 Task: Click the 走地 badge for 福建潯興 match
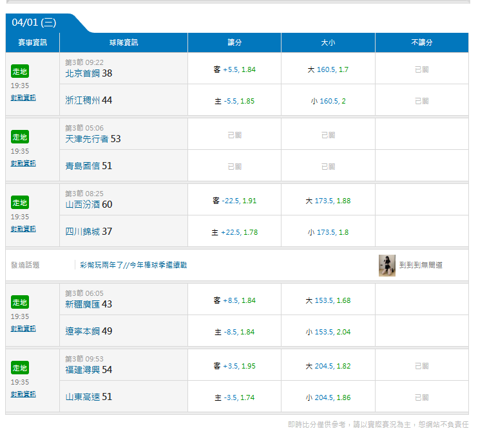20,368
